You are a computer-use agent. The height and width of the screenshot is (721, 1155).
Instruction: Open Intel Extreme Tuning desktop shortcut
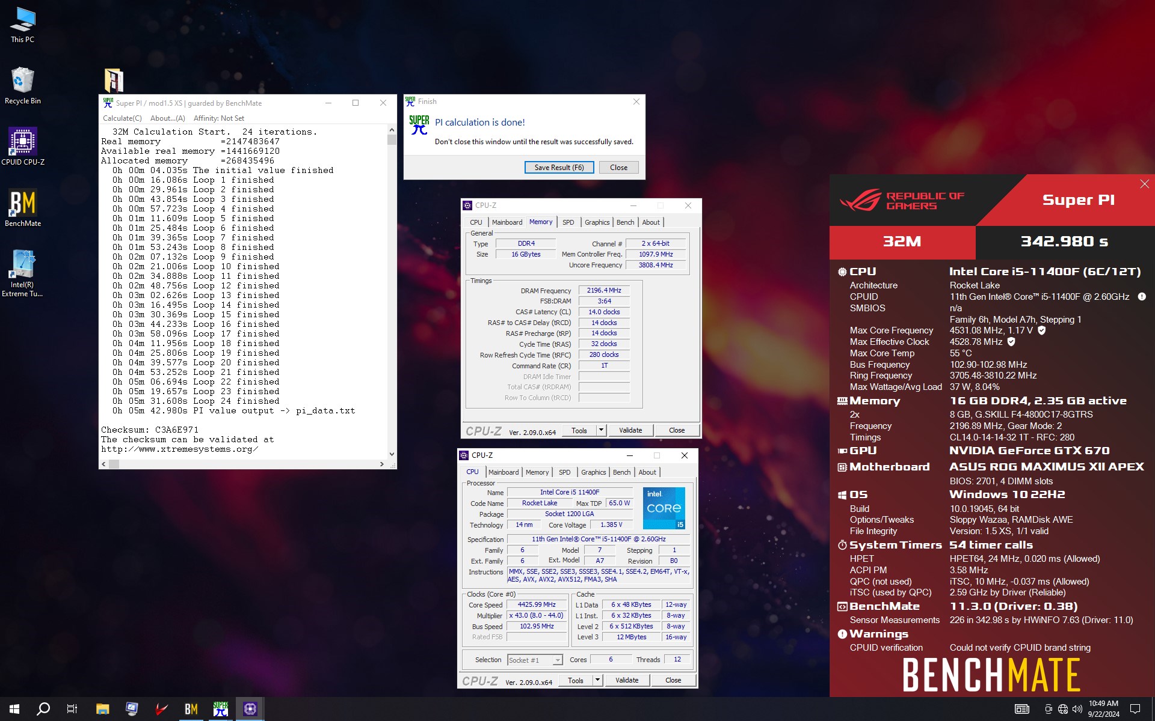(x=22, y=274)
